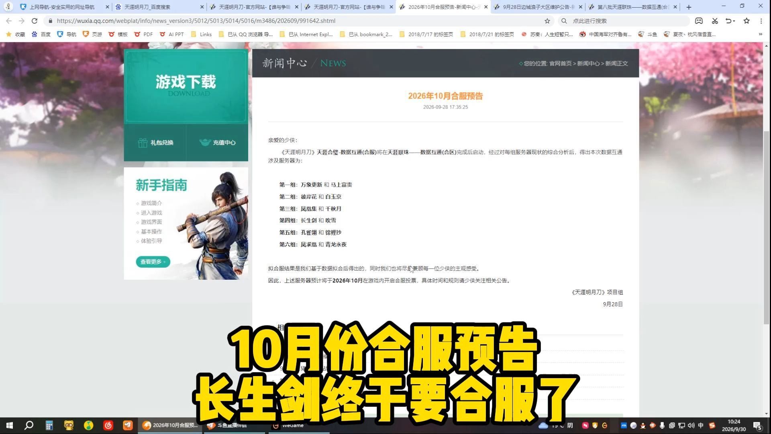Click the volume speaker tray icon

pos(691,425)
